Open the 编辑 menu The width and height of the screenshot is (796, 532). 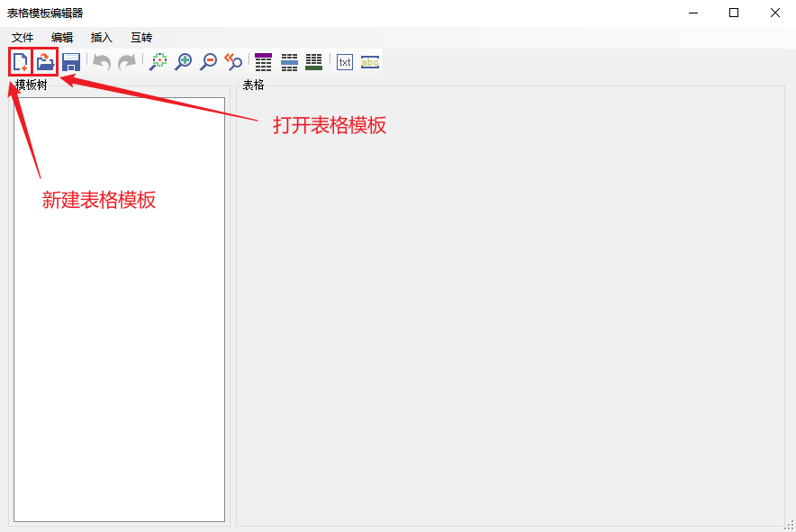pyautogui.click(x=62, y=38)
